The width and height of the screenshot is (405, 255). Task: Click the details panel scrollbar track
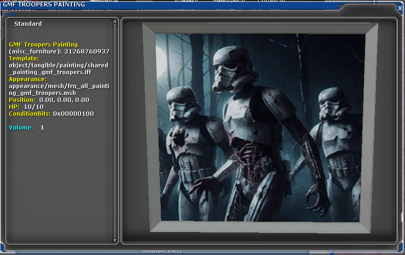point(115,130)
